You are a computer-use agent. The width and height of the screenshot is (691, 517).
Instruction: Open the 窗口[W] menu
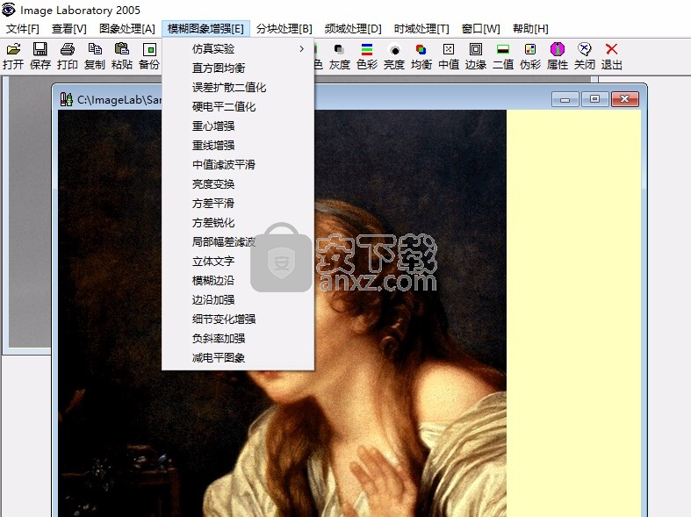tap(481, 29)
